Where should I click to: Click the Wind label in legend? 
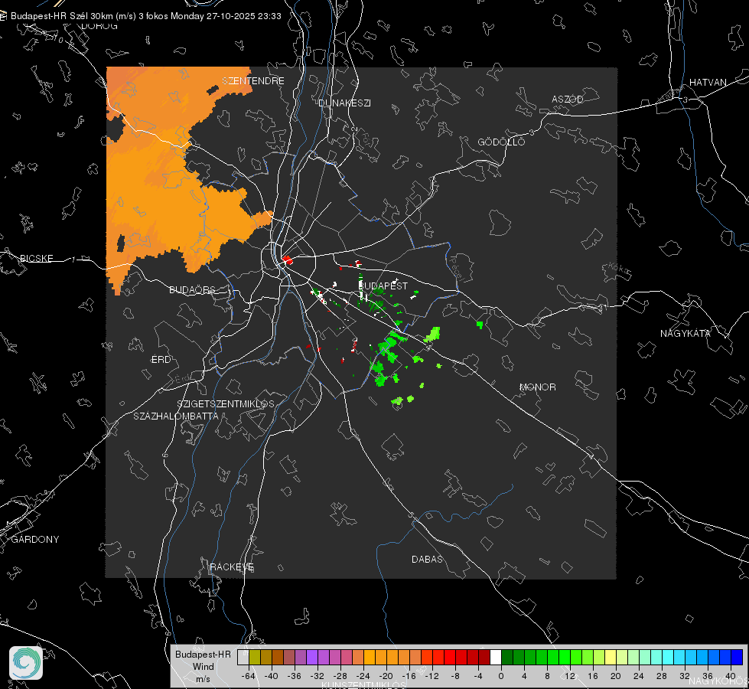[x=203, y=666]
